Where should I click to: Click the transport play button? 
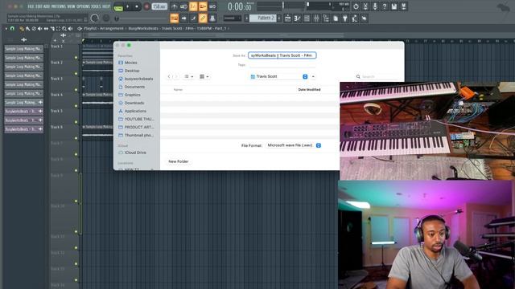point(128,6)
